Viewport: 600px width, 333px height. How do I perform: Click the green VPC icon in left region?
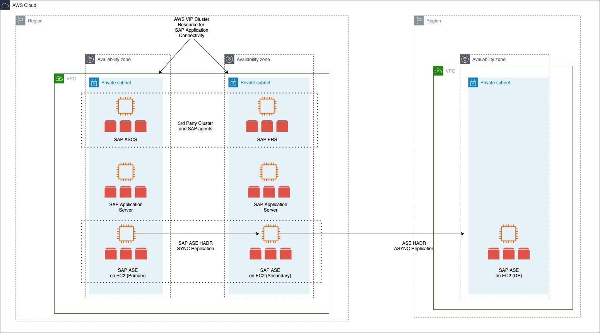point(59,79)
